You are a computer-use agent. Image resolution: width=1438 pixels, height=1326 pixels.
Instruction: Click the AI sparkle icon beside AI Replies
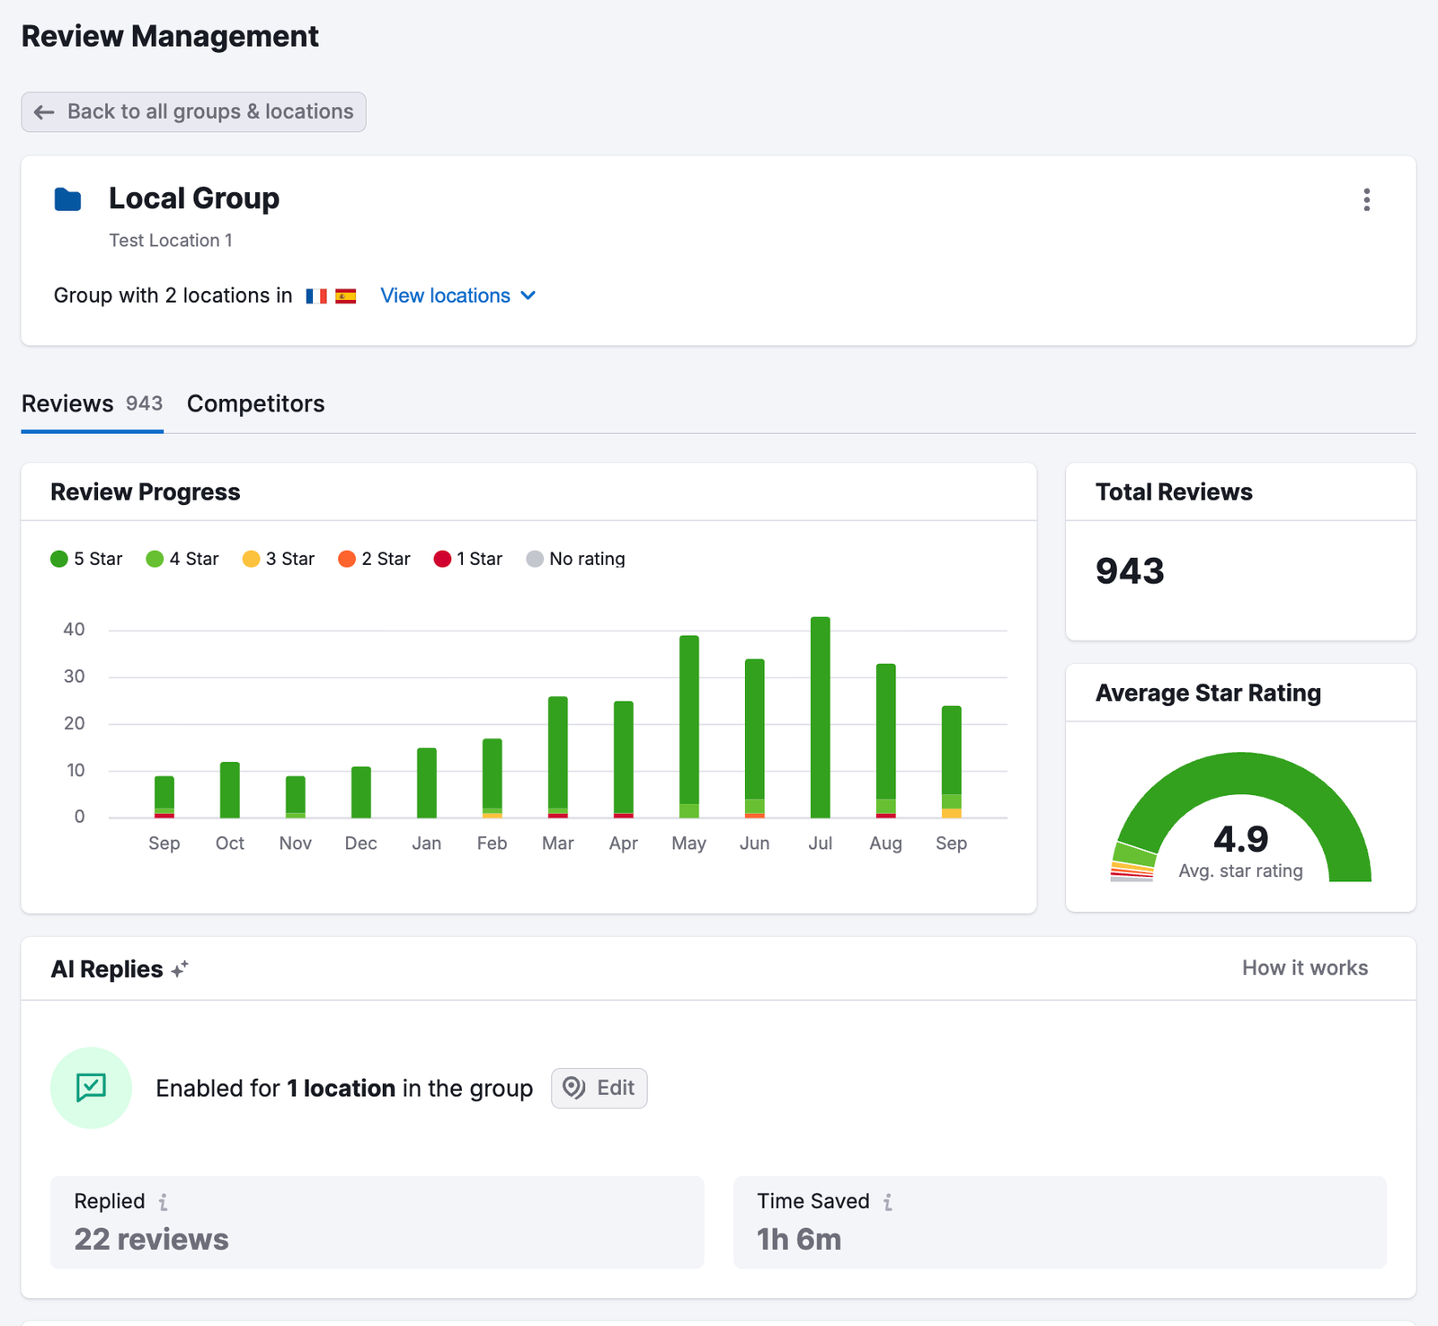point(180,969)
